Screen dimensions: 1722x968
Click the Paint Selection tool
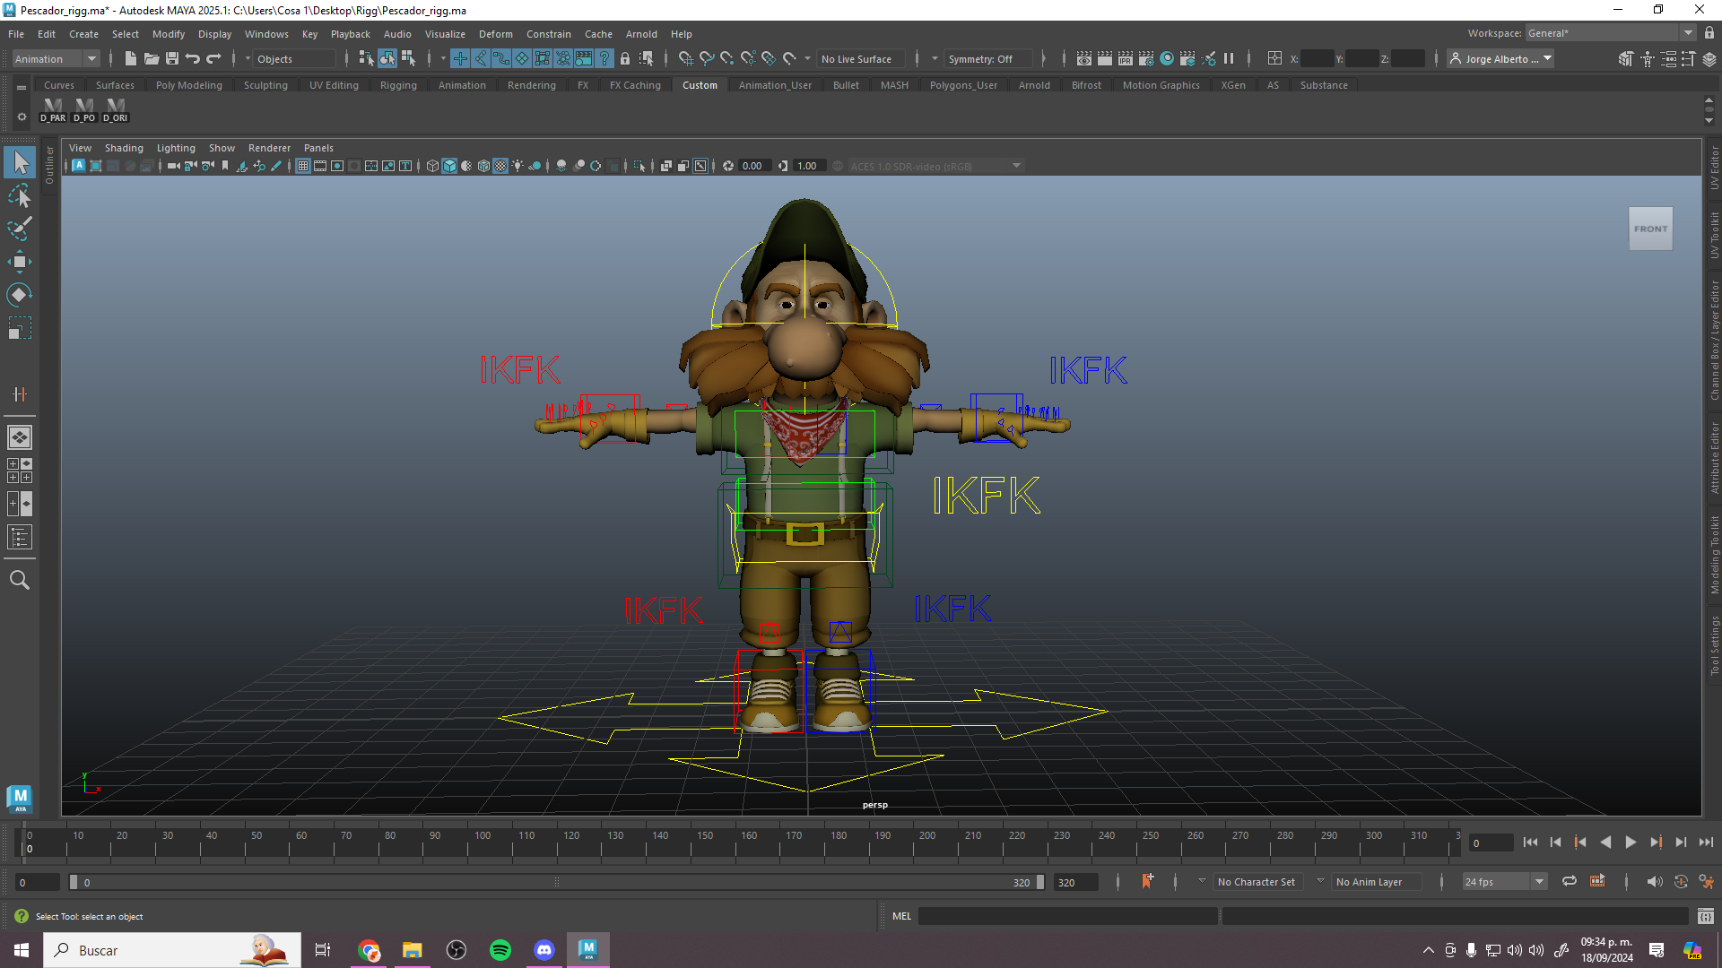pos(20,229)
